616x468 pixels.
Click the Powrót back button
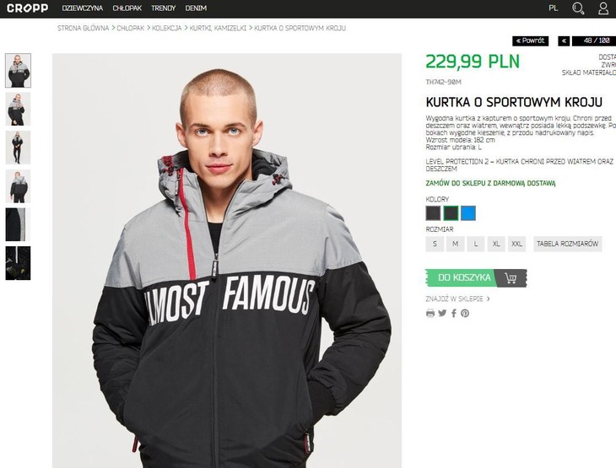(531, 40)
